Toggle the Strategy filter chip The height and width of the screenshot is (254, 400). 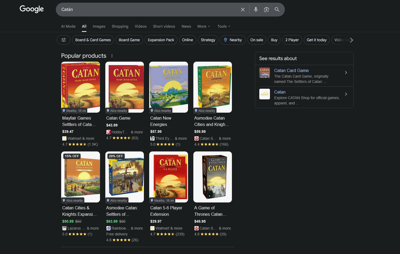(x=208, y=40)
